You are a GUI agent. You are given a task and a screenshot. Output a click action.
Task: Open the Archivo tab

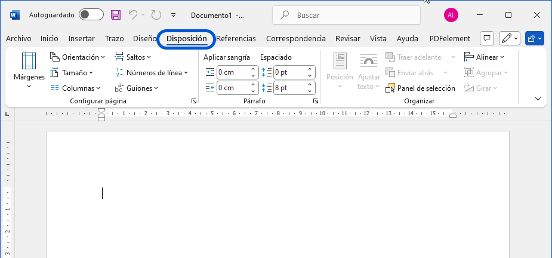(x=18, y=39)
